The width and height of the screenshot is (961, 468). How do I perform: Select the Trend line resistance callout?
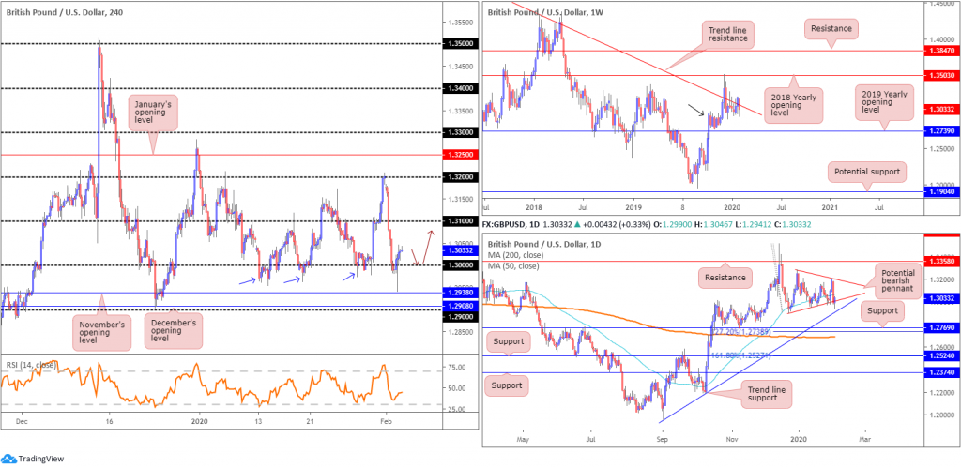tap(727, 33)
